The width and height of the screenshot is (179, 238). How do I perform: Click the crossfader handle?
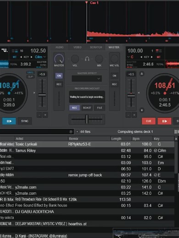pyautogui.click(x=87, y=119)
